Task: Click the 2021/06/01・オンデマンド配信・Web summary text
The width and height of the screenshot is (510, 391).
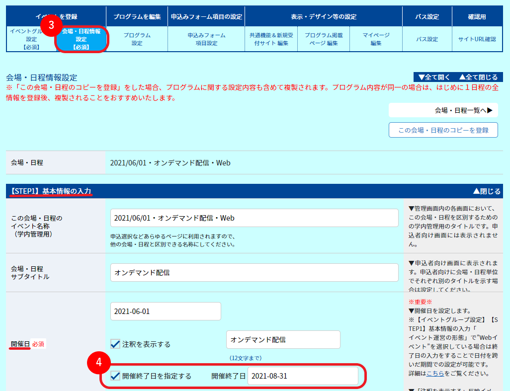Action: pyautogui.click(x=170, y=162)
